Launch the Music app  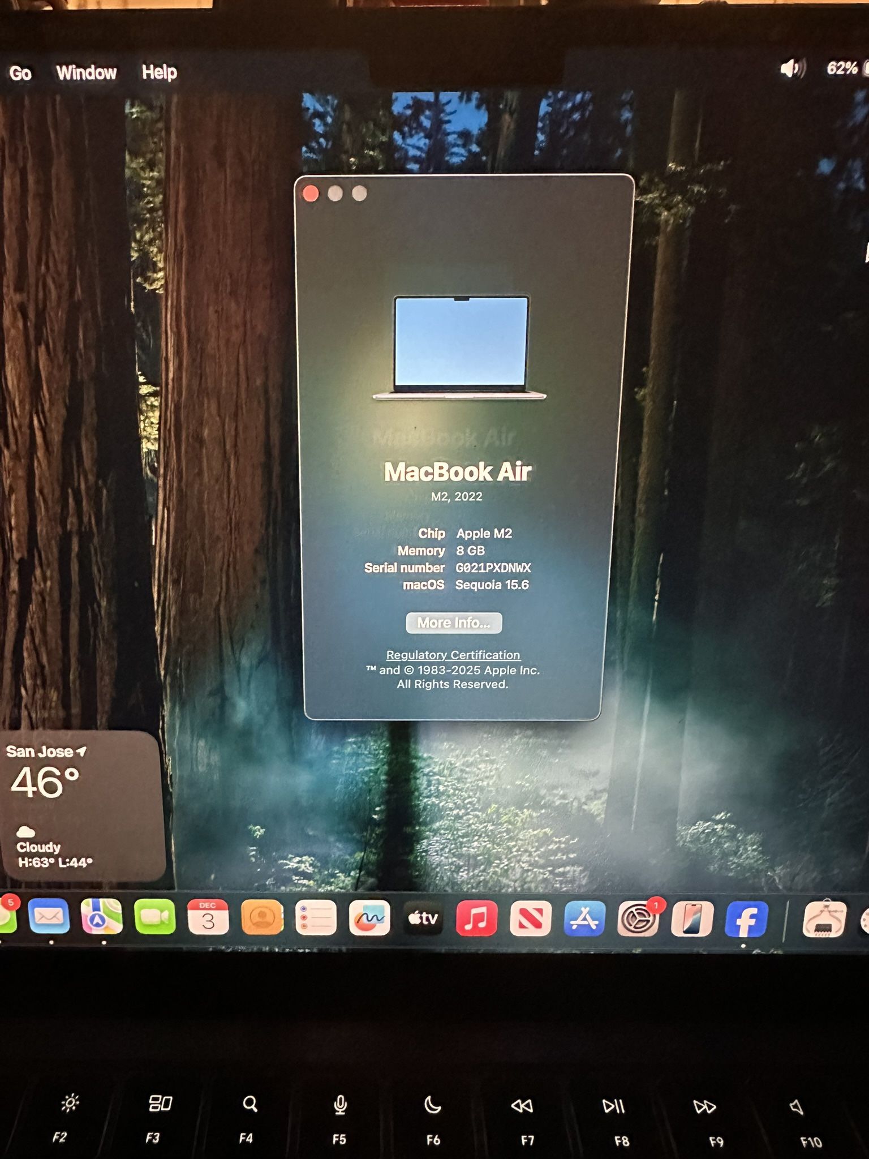coord(477,918)
